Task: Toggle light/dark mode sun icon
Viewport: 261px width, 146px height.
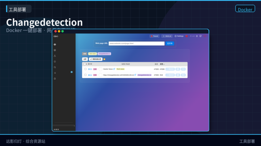Action: (x=197, y=36)
